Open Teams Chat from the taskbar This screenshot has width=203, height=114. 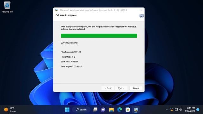point(103,110)
